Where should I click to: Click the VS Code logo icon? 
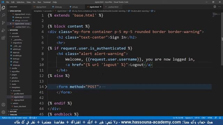(2, 2)
